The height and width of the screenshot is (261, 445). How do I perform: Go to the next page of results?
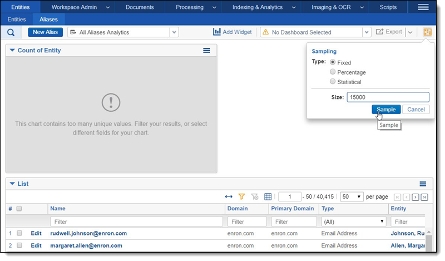coord(415,197)
